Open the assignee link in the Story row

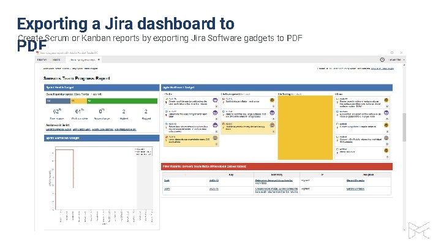[x=355, y=189]
